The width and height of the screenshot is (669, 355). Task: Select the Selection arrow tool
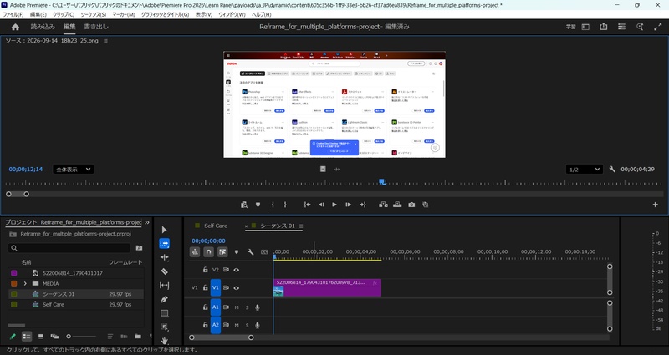(x=164, y=230)
